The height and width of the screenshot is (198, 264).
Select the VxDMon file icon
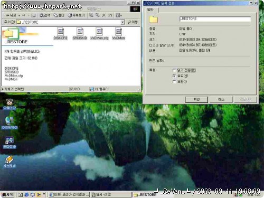pyautogui.click(x=118, y=34)
